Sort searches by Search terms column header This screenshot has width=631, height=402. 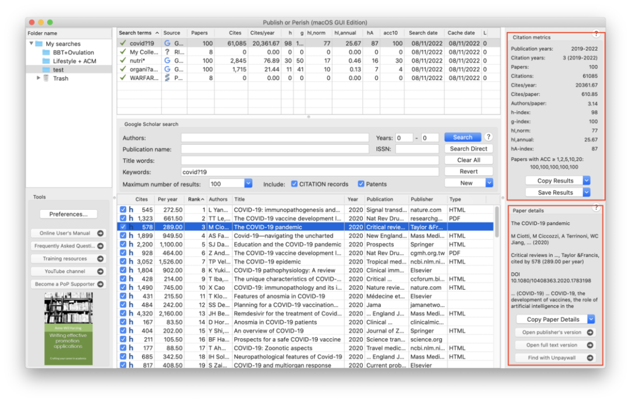138,33
